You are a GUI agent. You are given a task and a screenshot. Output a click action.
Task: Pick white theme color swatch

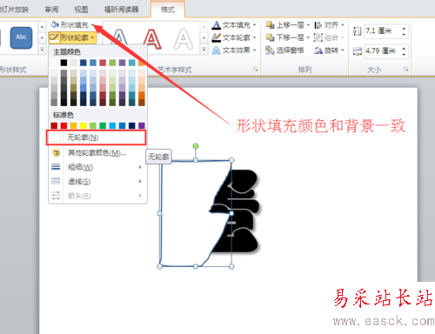click(54, 63)
